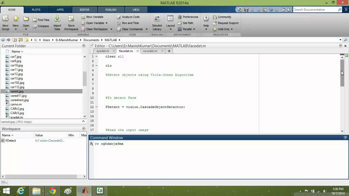Expand Clear Workspace dropdown arrow
The image size is (349, 196).
(111, 29)
